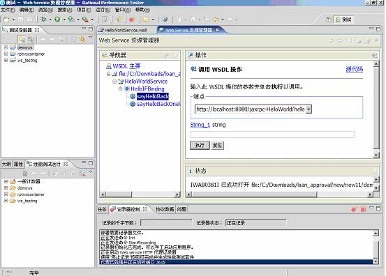Open test navigator view menu triangle
Screen dimensions: 386x276
pyautogui.click(x=91, y=38)
